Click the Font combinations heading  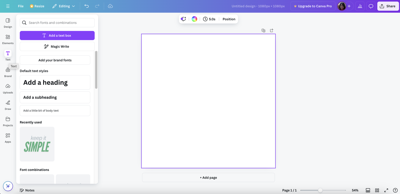[34, 170]
